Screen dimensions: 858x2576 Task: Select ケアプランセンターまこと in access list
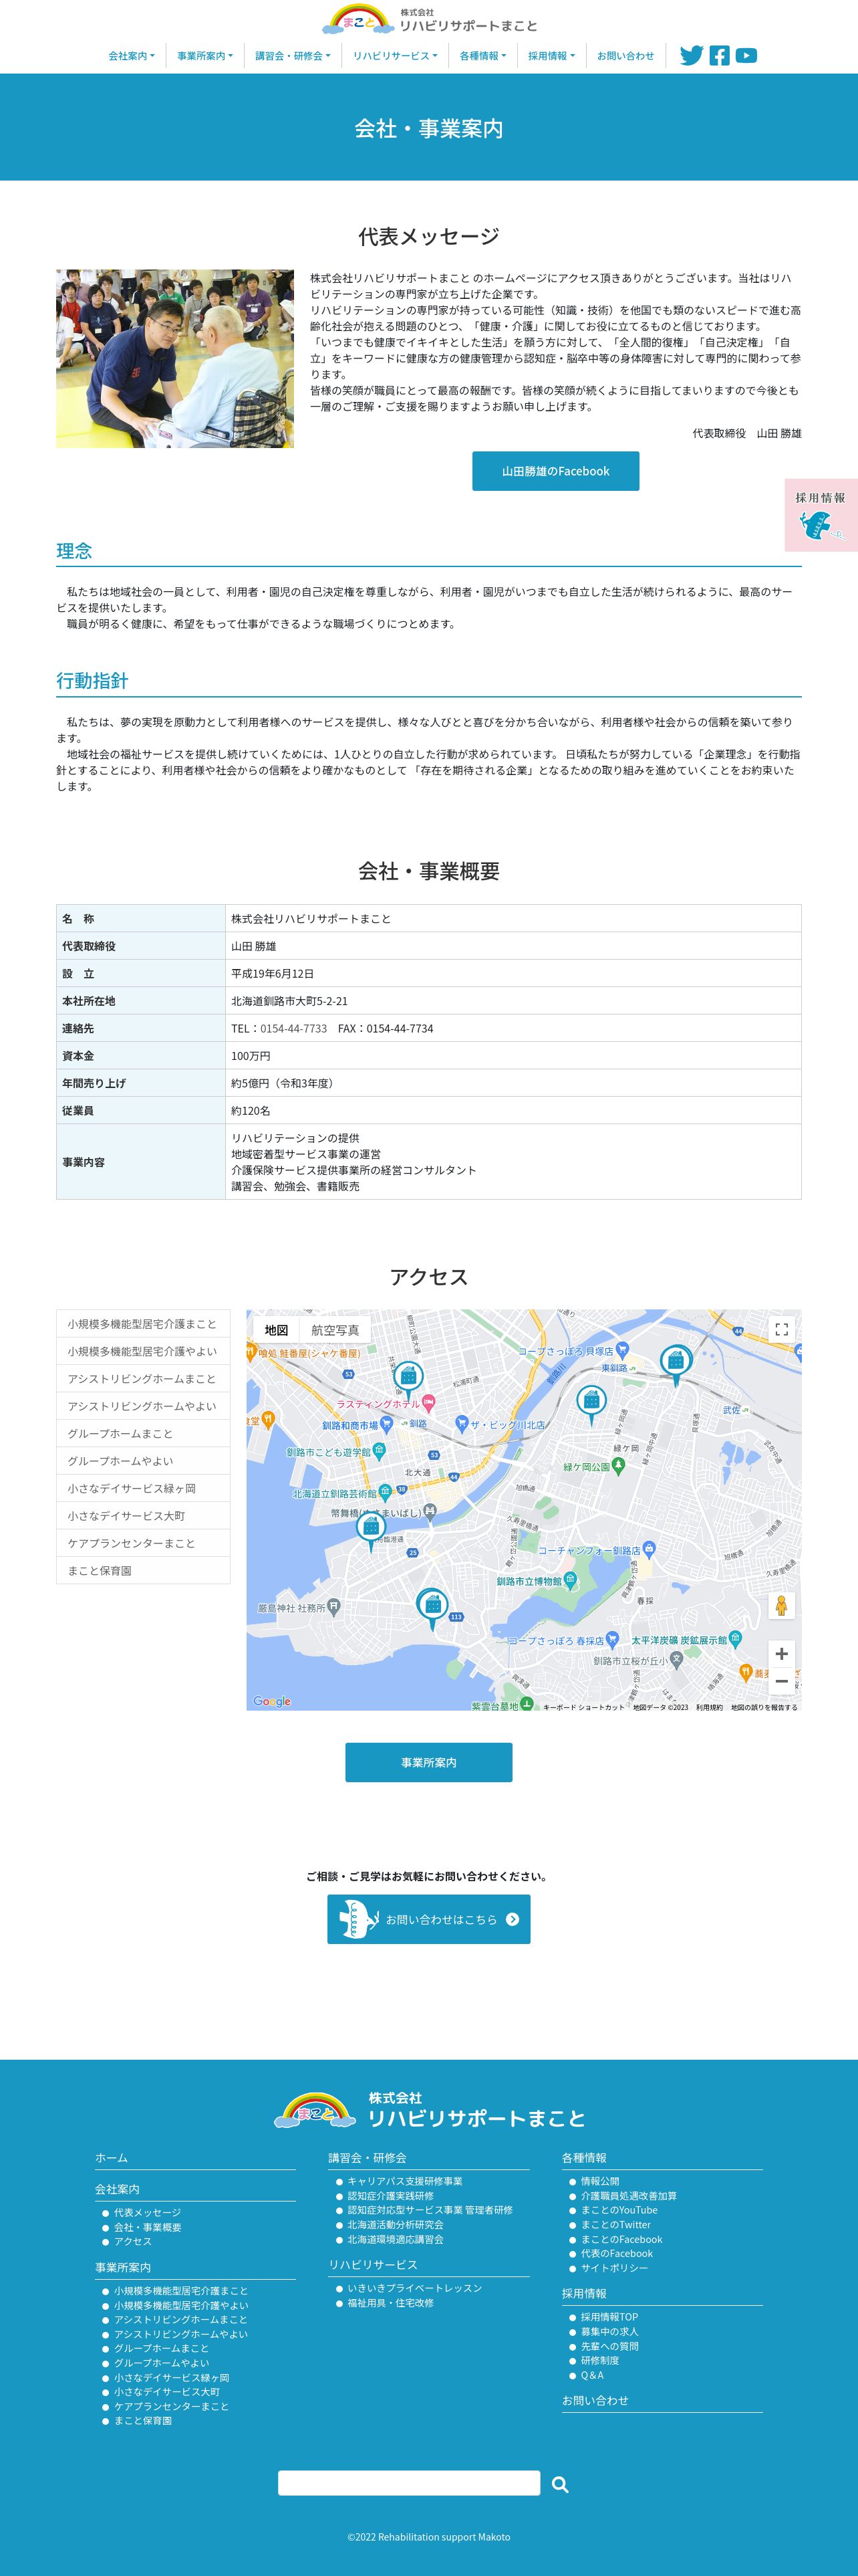tap(143, 1543)
